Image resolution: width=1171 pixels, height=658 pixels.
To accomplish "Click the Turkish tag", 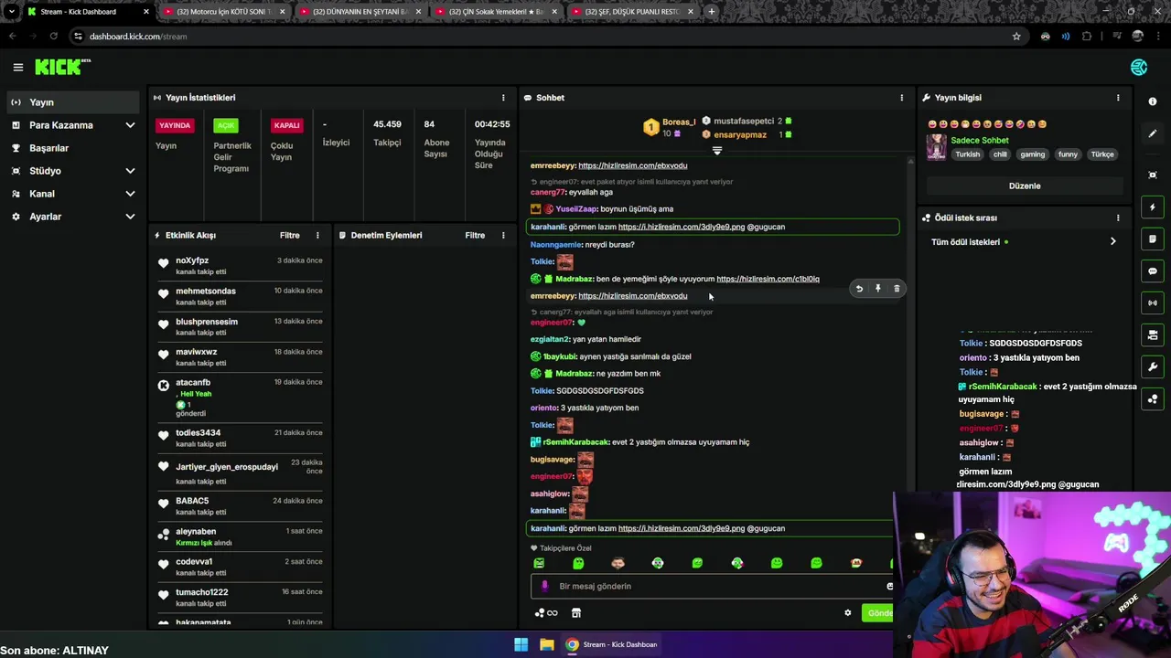I will 968,154.
